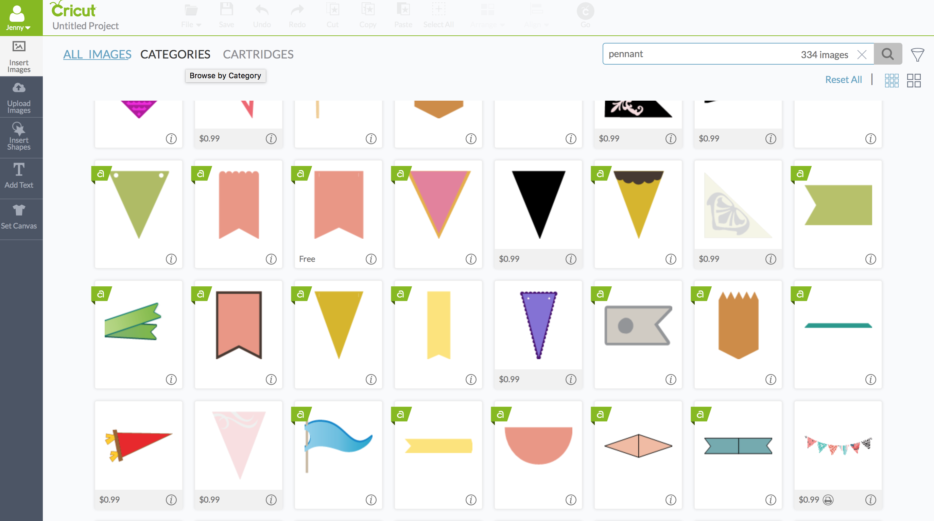Open the Upload Images panel
The height and width of the screenshot is (521, 934).
(19, 97)
